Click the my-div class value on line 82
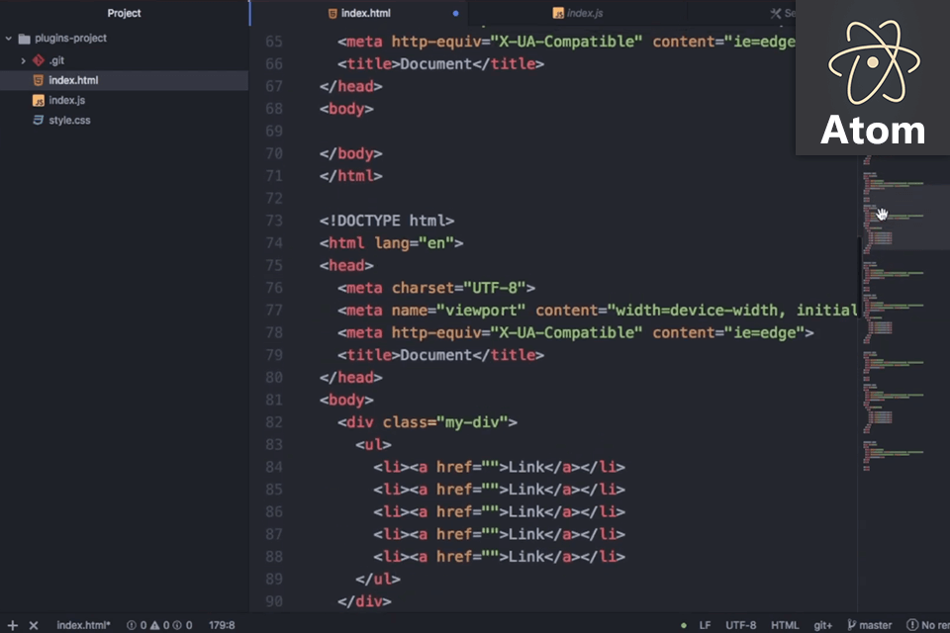The image size is (950, 633). [472, 422]
